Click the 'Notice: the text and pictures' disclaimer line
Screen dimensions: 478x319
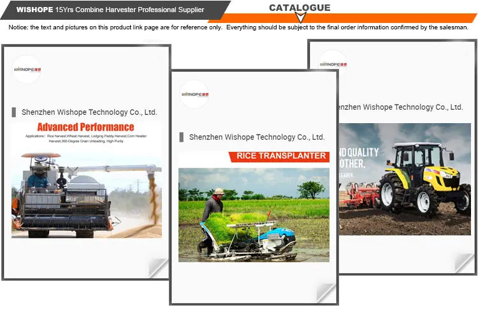[238, 27]
